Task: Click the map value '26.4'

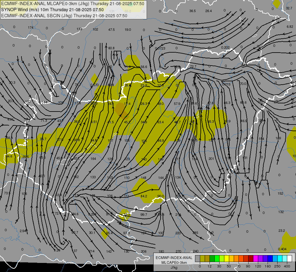Action: click(209, 11)
